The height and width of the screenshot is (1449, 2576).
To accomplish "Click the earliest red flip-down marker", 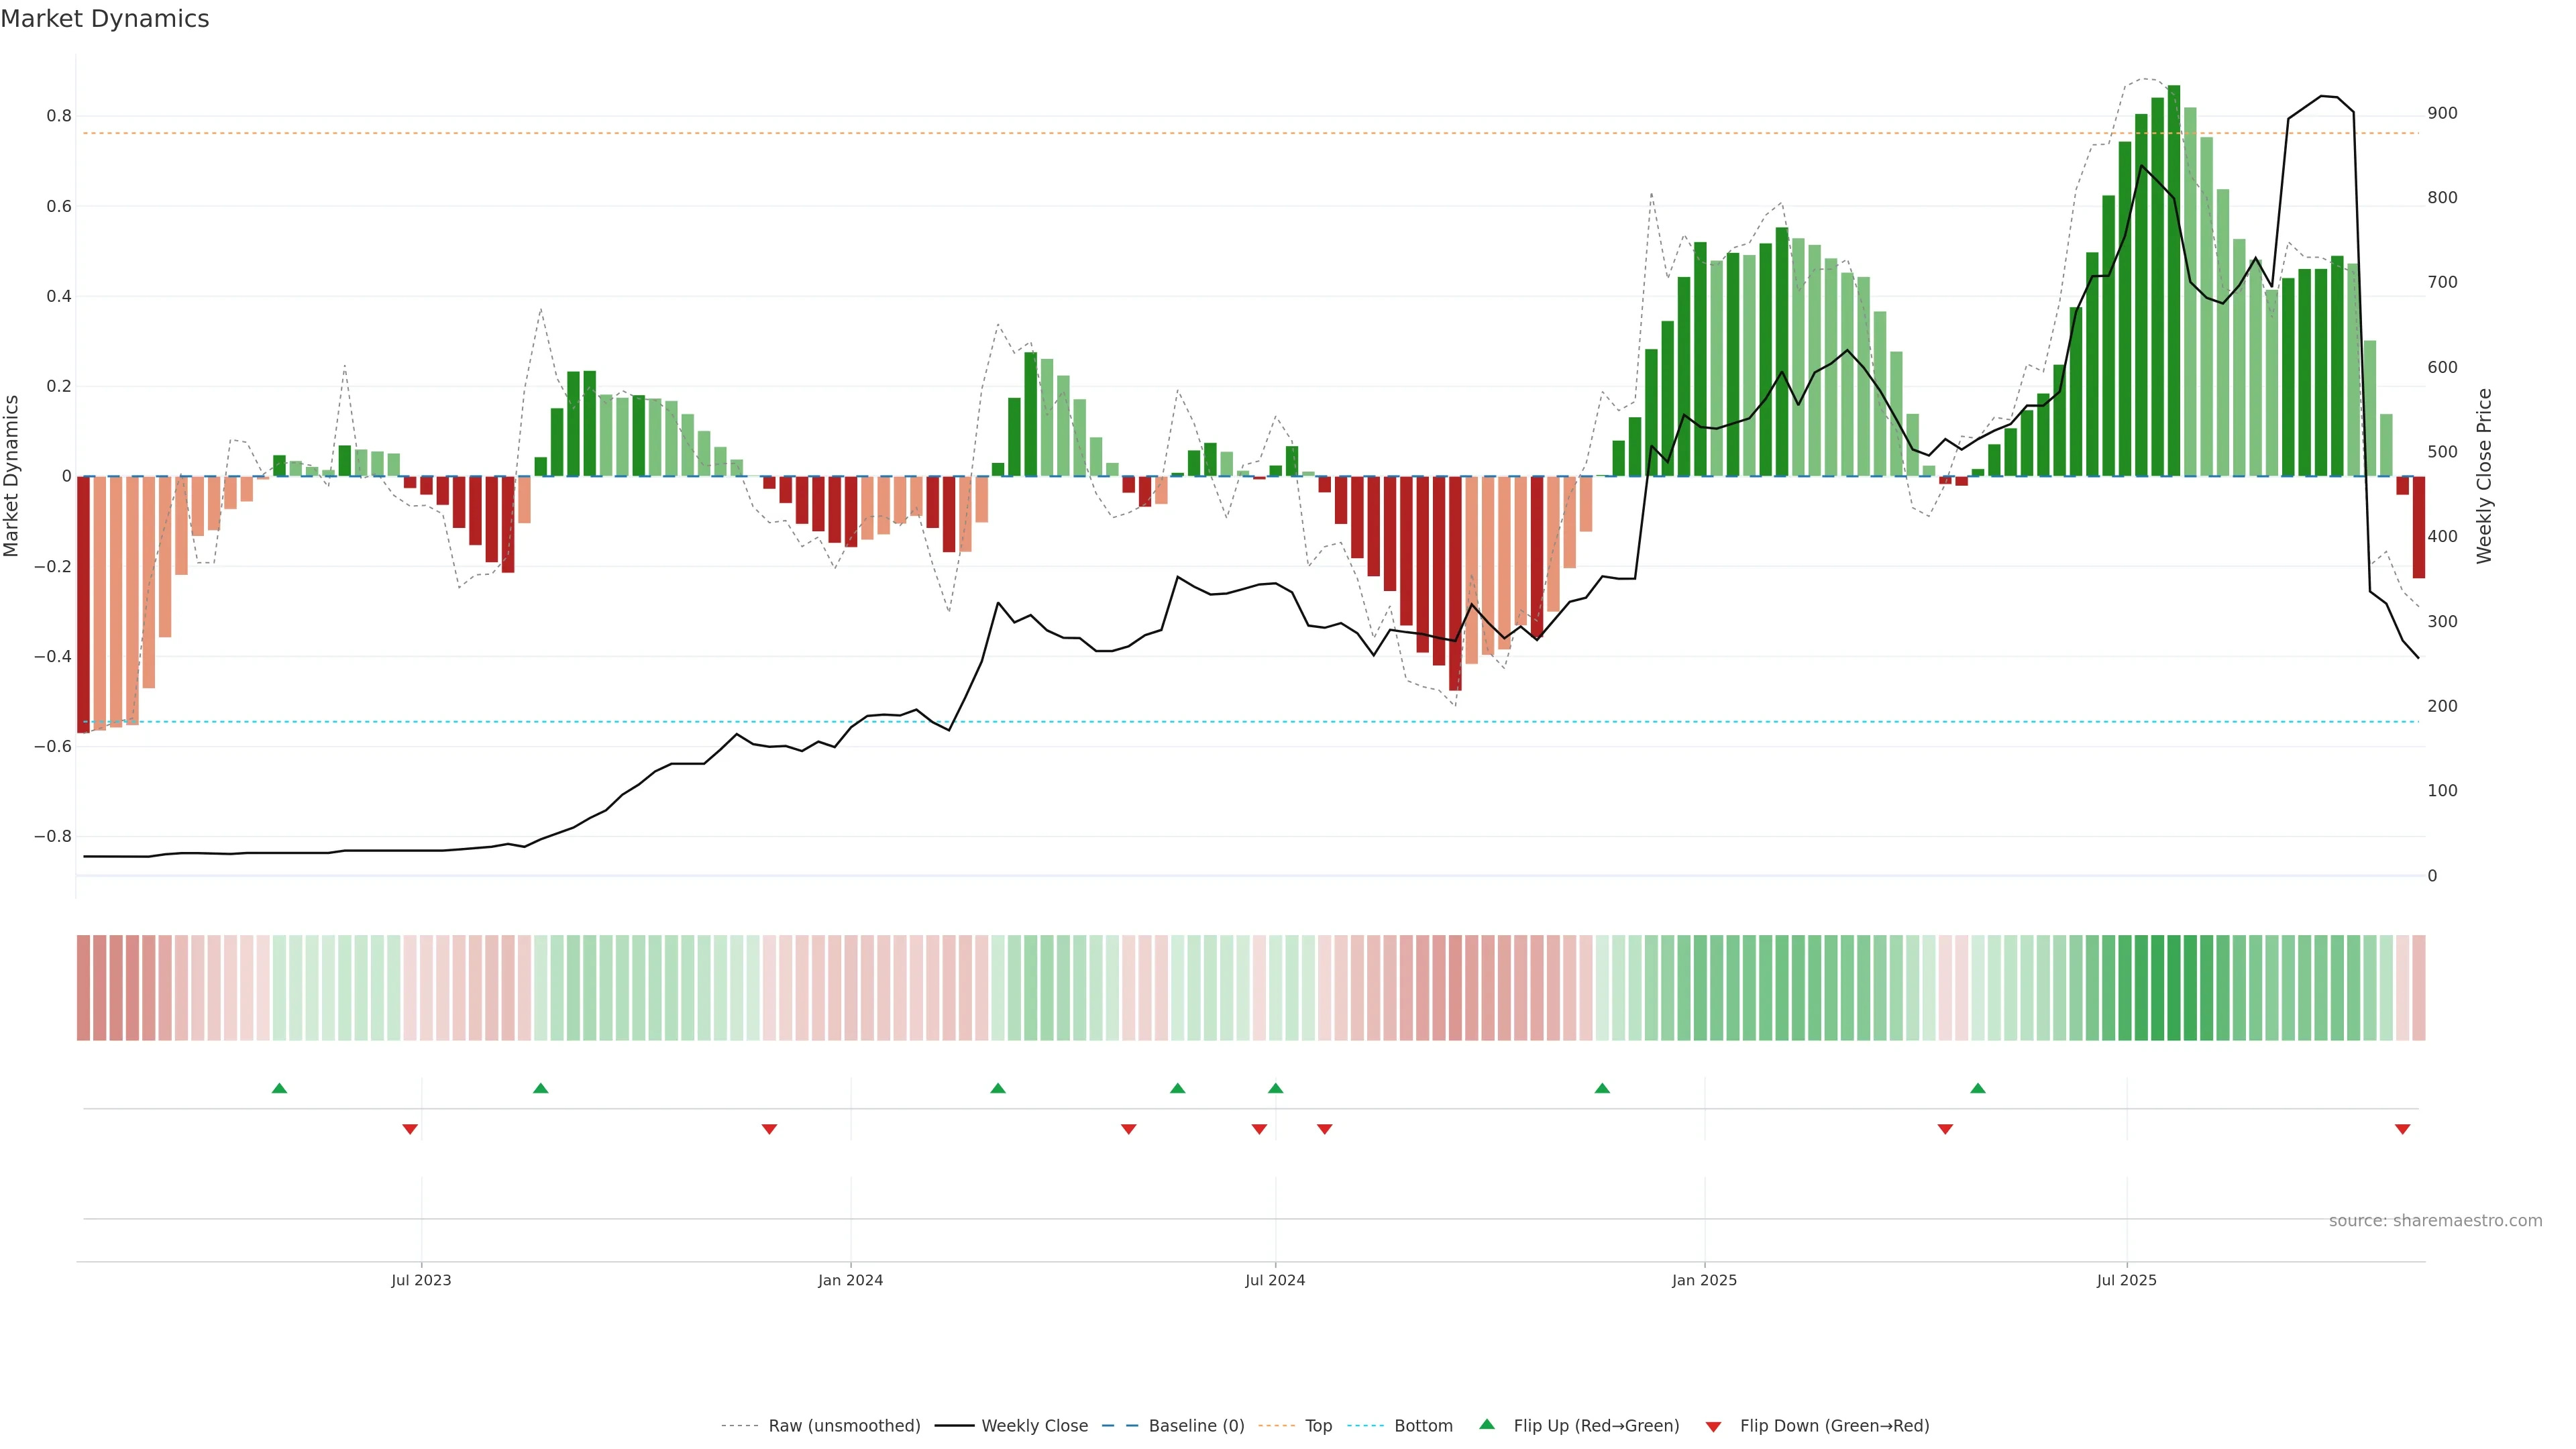I will pyautogui.click(x=410, y=1129).
